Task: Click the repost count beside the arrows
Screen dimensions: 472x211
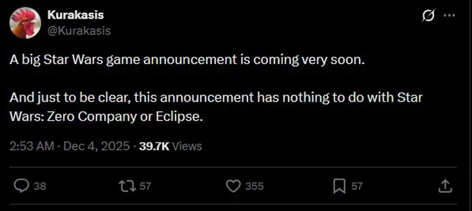Action: pos(145,186)
